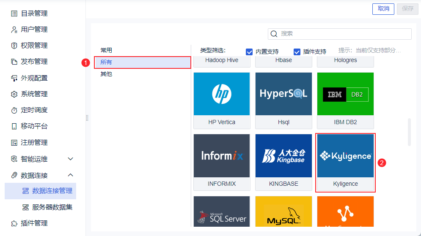
Task: Click the 外观配置 paint roller icon
Action: click(x=14, y=78)
